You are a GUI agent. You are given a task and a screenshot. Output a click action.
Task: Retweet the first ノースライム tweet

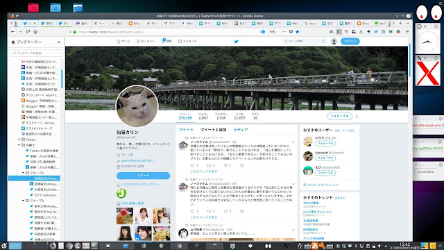[210, 165]
